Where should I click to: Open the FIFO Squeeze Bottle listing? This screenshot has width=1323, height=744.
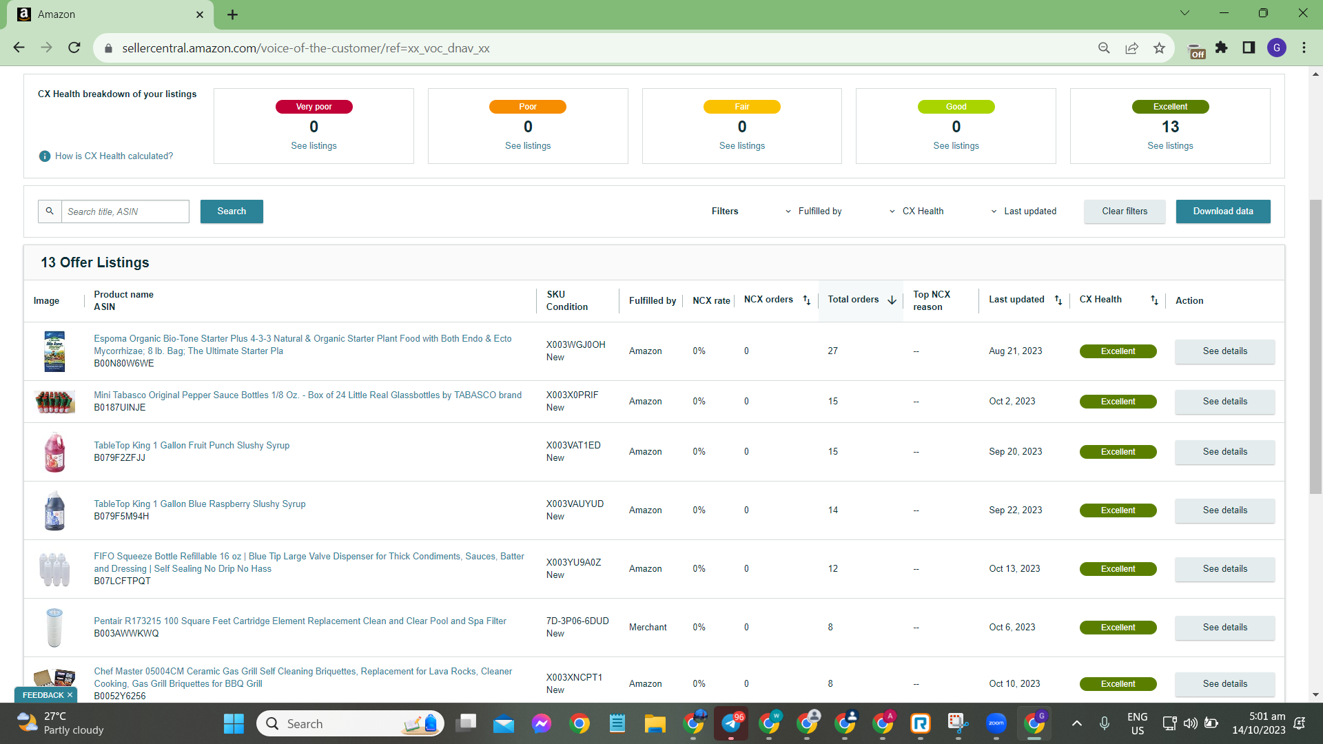(x=309, y=563)
